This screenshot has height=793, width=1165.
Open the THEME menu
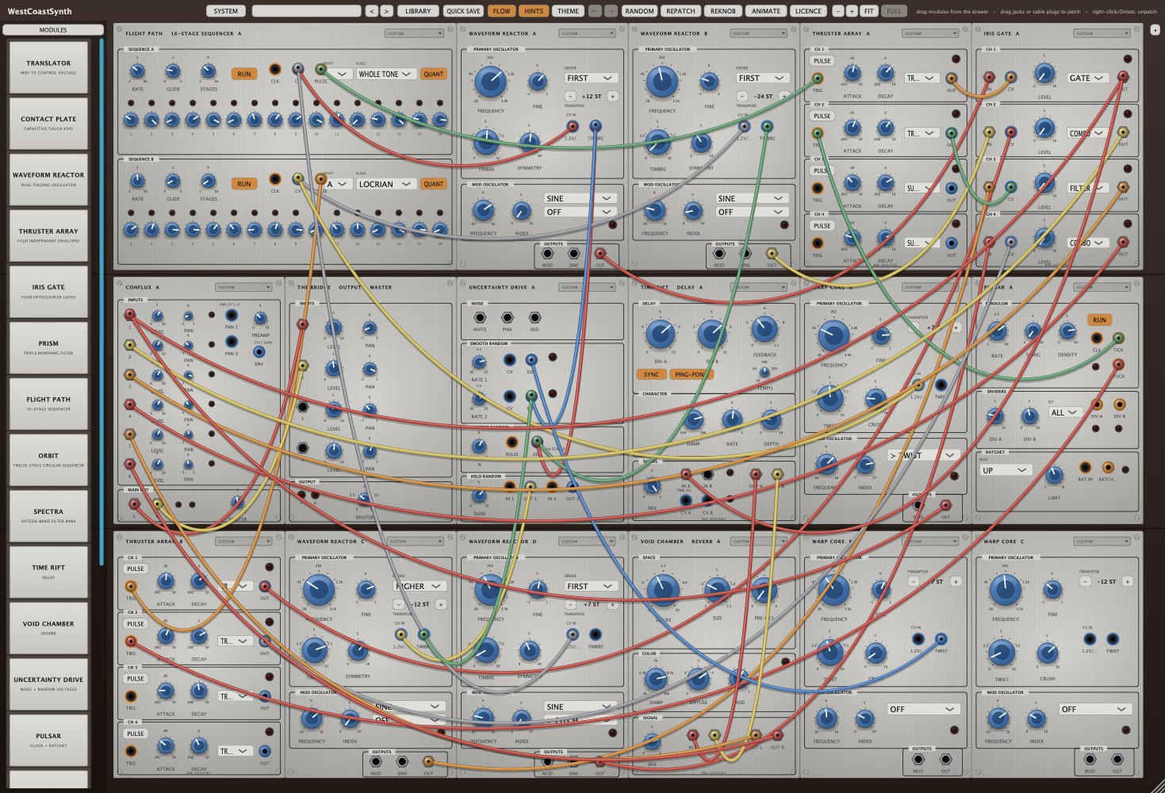[x=568, y=11]
